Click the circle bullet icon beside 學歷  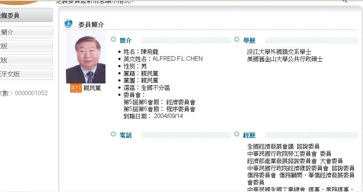click(237, 40)
